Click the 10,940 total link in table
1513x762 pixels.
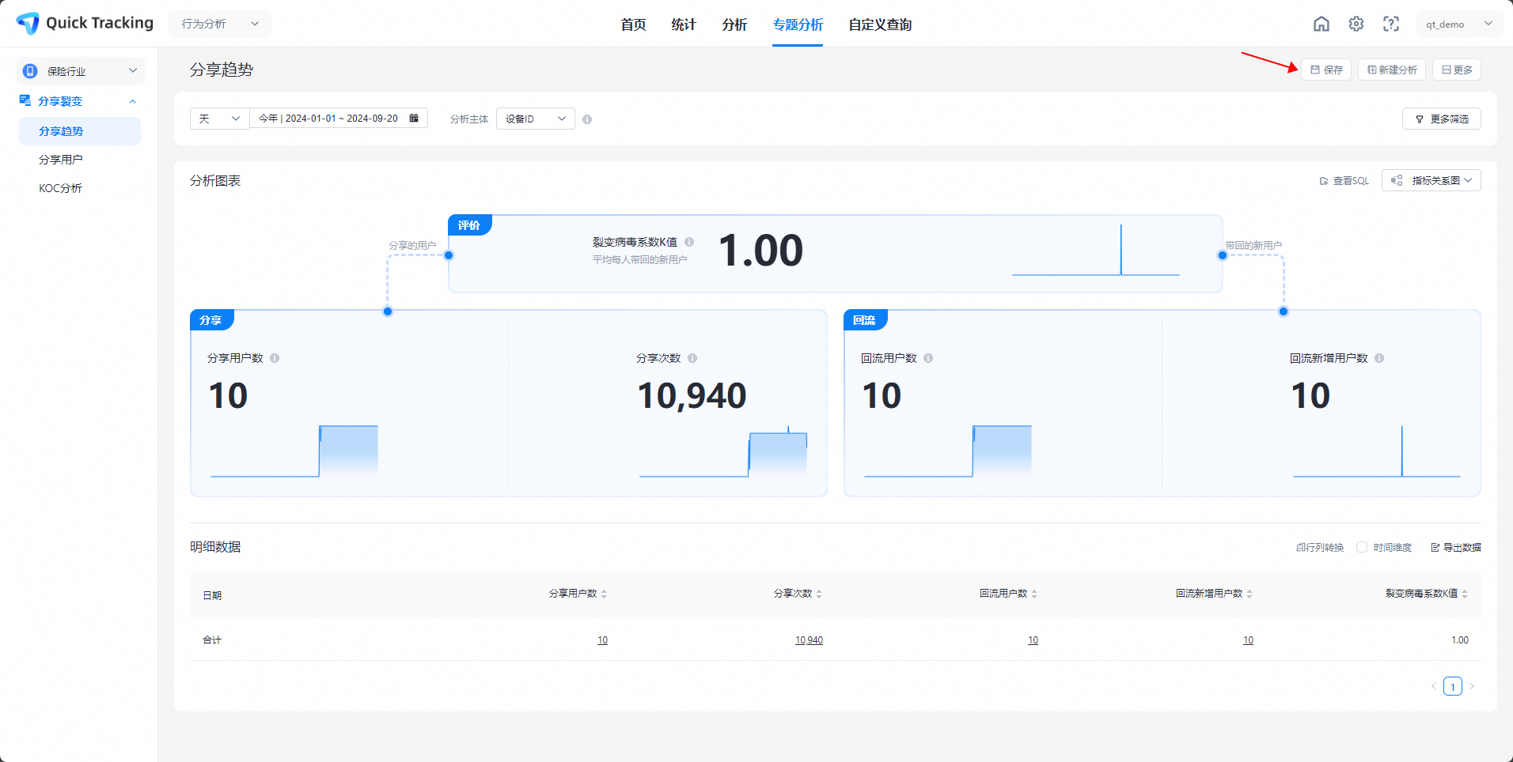coord(809,640)
